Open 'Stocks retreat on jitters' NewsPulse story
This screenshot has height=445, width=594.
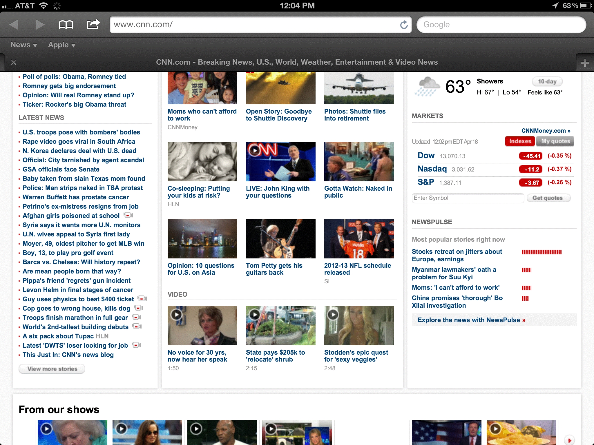(457, 255)
